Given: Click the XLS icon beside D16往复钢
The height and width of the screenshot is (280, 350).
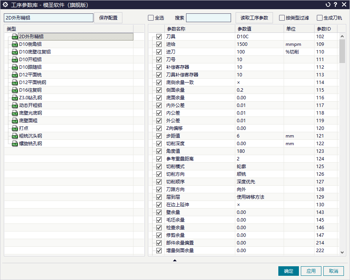Looking at the screenshot, I should pyautogui.click(x=15, y=90).
